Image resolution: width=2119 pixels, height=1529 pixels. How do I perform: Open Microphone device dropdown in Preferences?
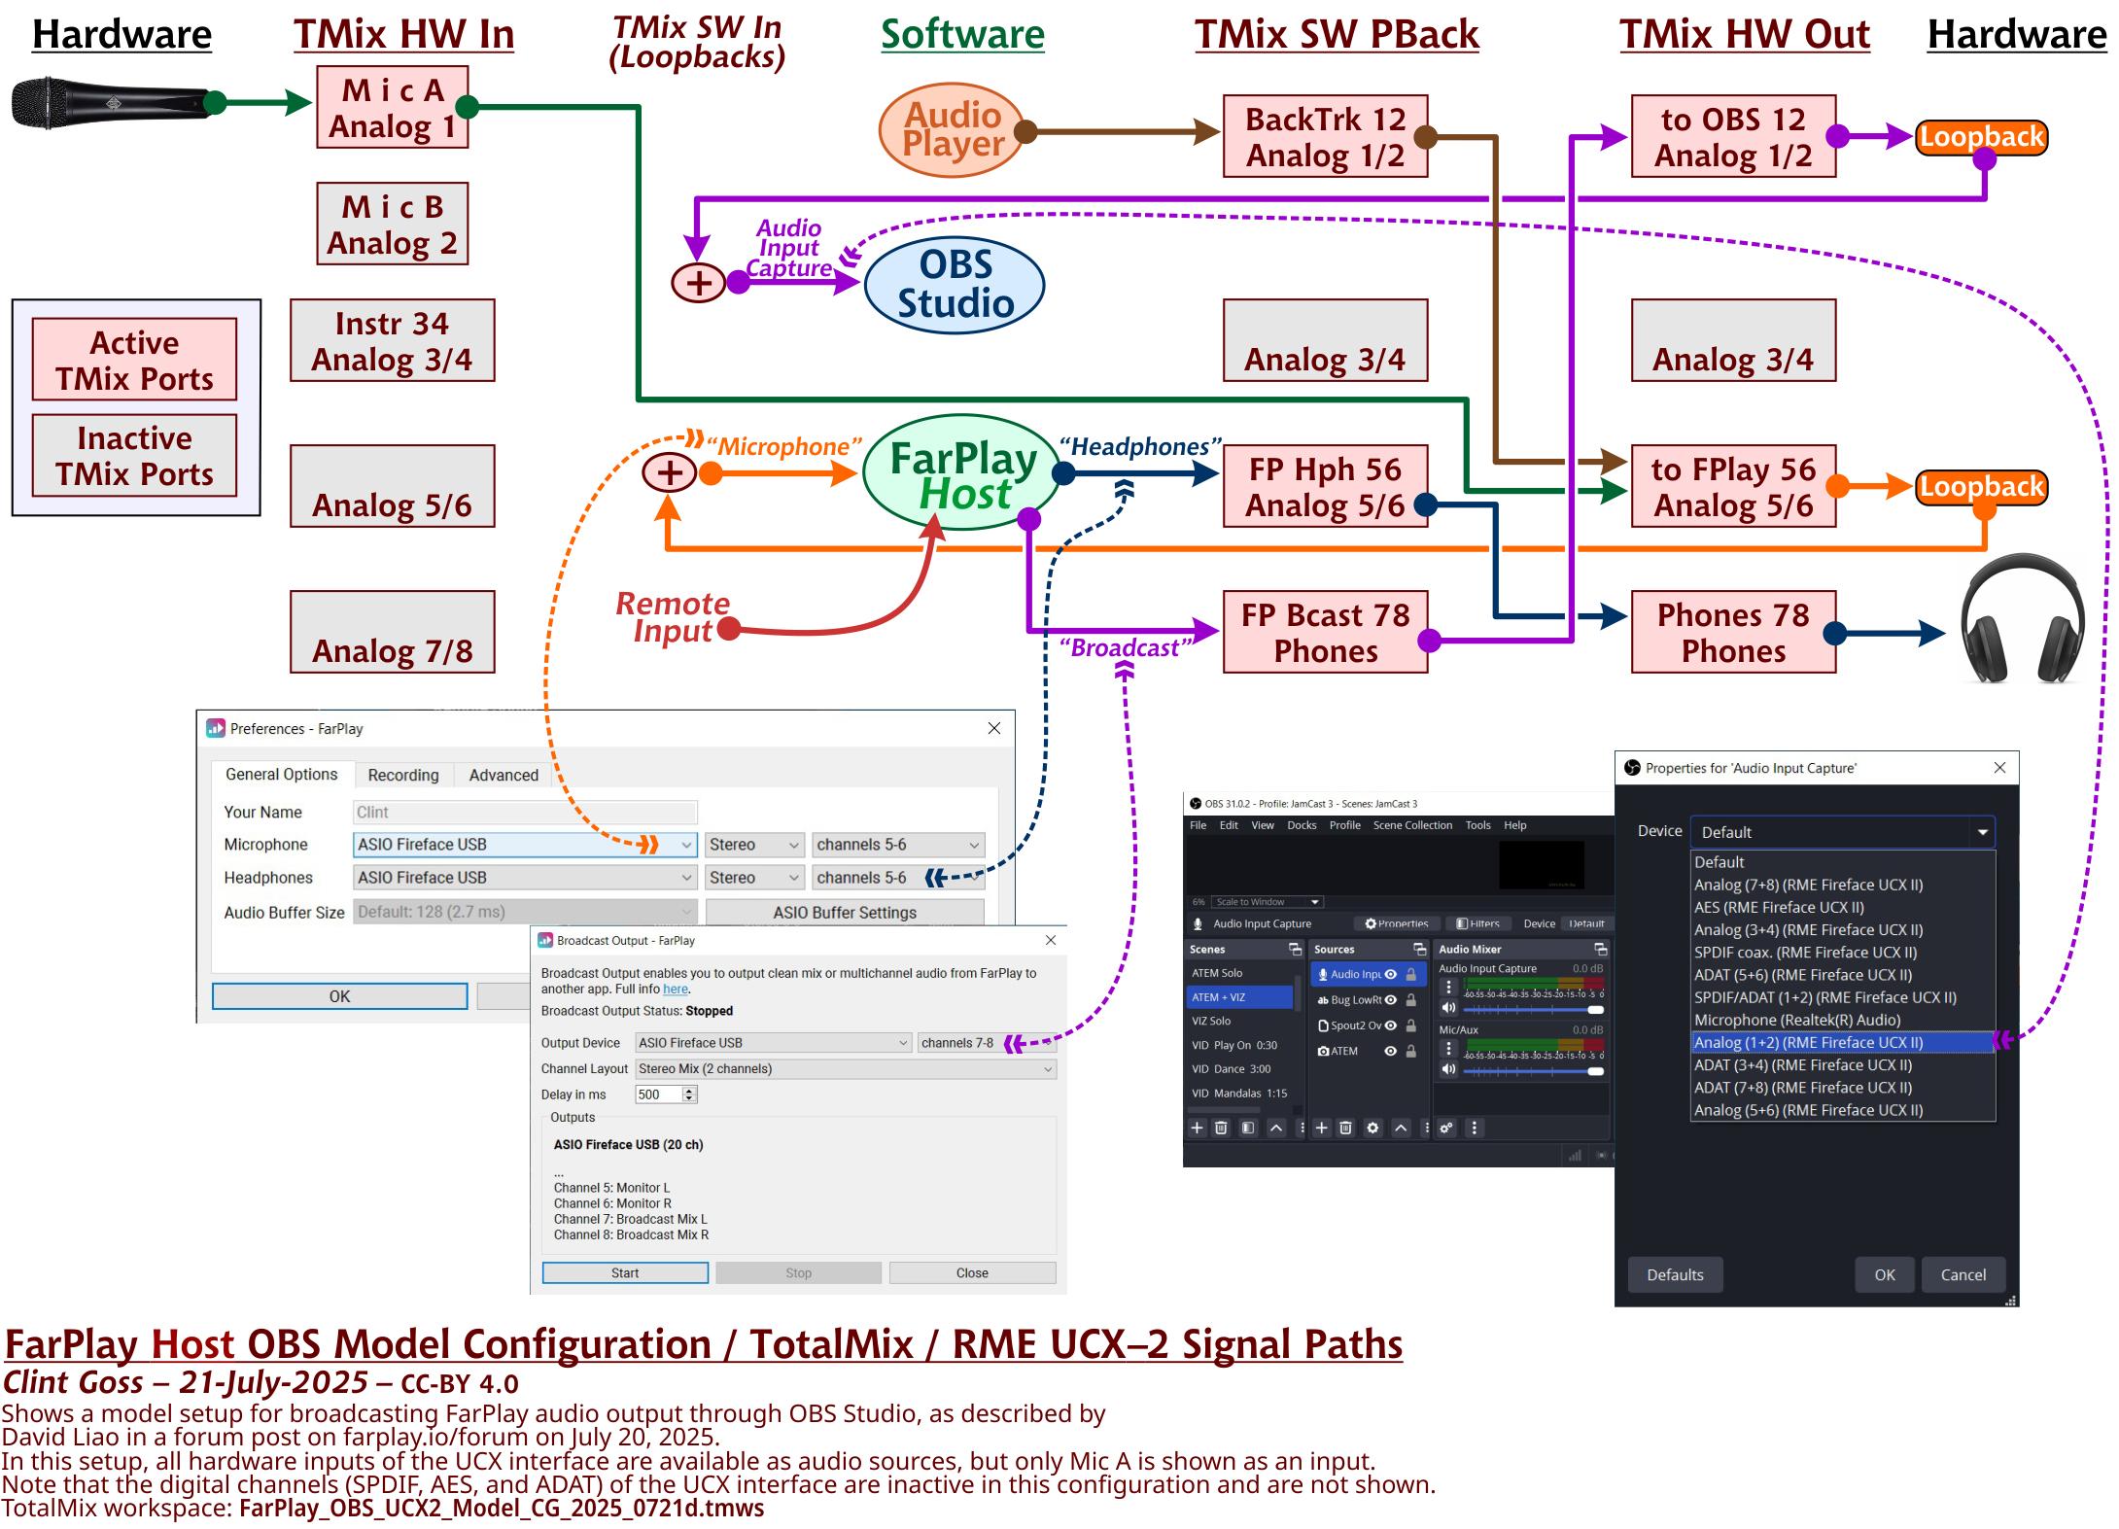[525, 846]
